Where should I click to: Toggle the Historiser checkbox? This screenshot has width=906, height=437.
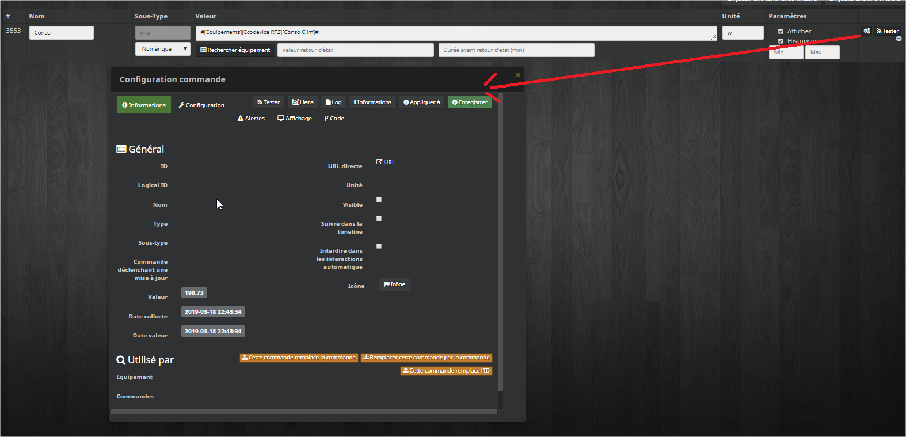(781, 41)
